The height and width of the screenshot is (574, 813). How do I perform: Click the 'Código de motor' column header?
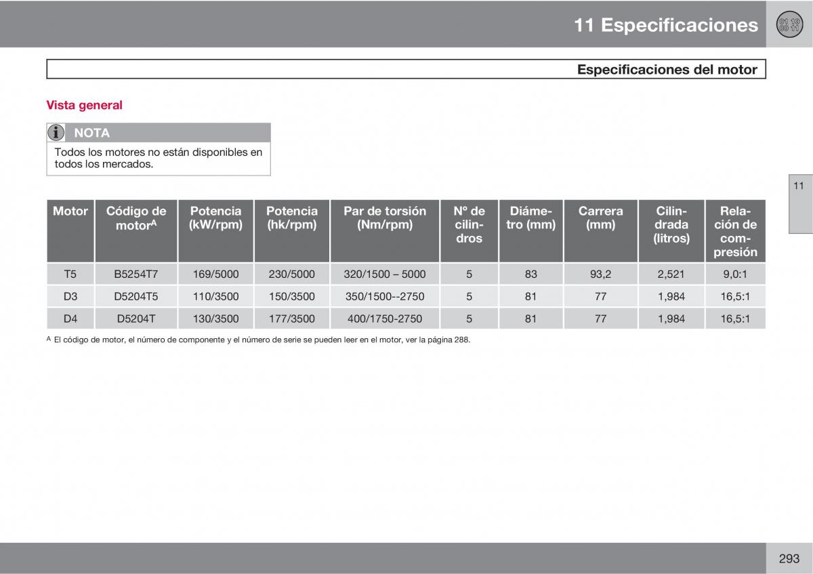coord(136,230)
